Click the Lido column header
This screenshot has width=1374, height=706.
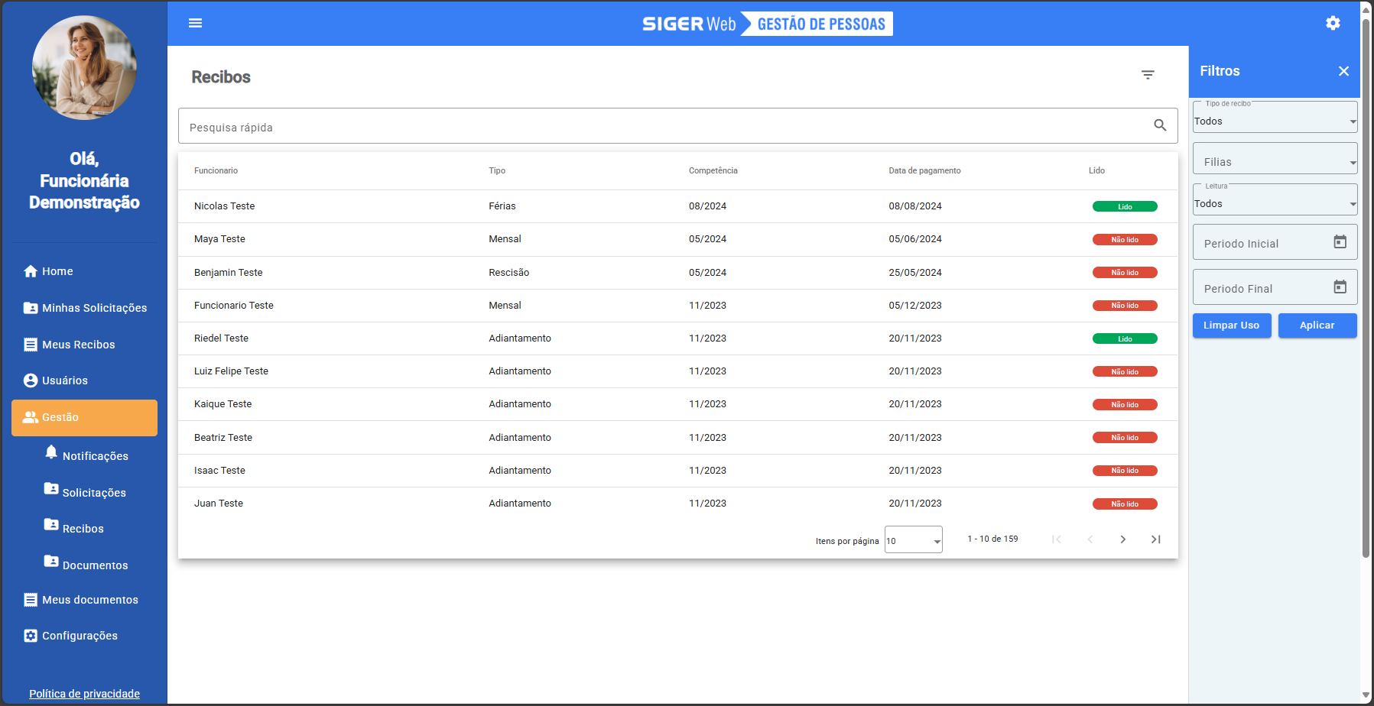1096,170
